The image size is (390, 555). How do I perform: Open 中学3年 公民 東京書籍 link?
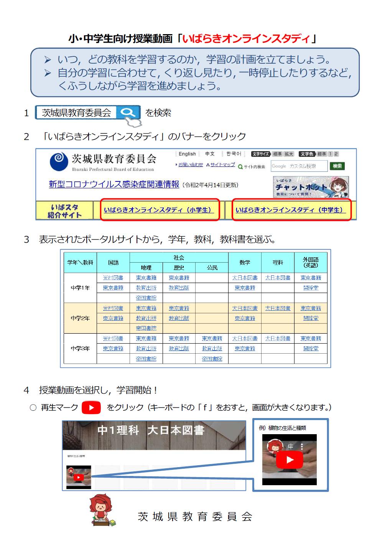(212, 338)
